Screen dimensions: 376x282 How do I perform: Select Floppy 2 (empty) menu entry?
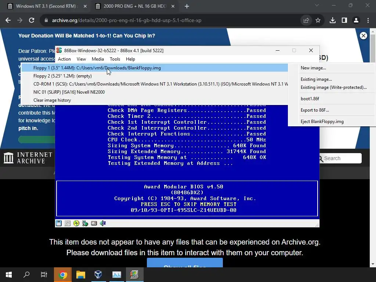pyautogui.click(x=155, y=76)
